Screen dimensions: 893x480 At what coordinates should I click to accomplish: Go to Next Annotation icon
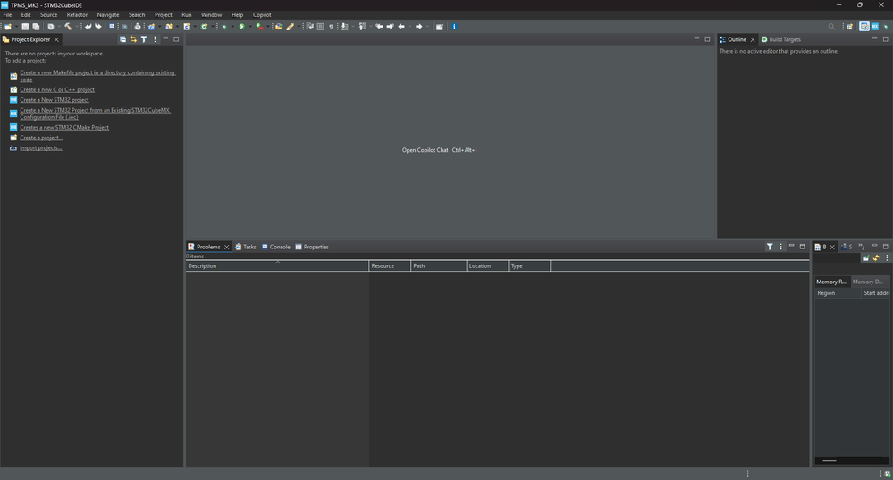(344, 27)
